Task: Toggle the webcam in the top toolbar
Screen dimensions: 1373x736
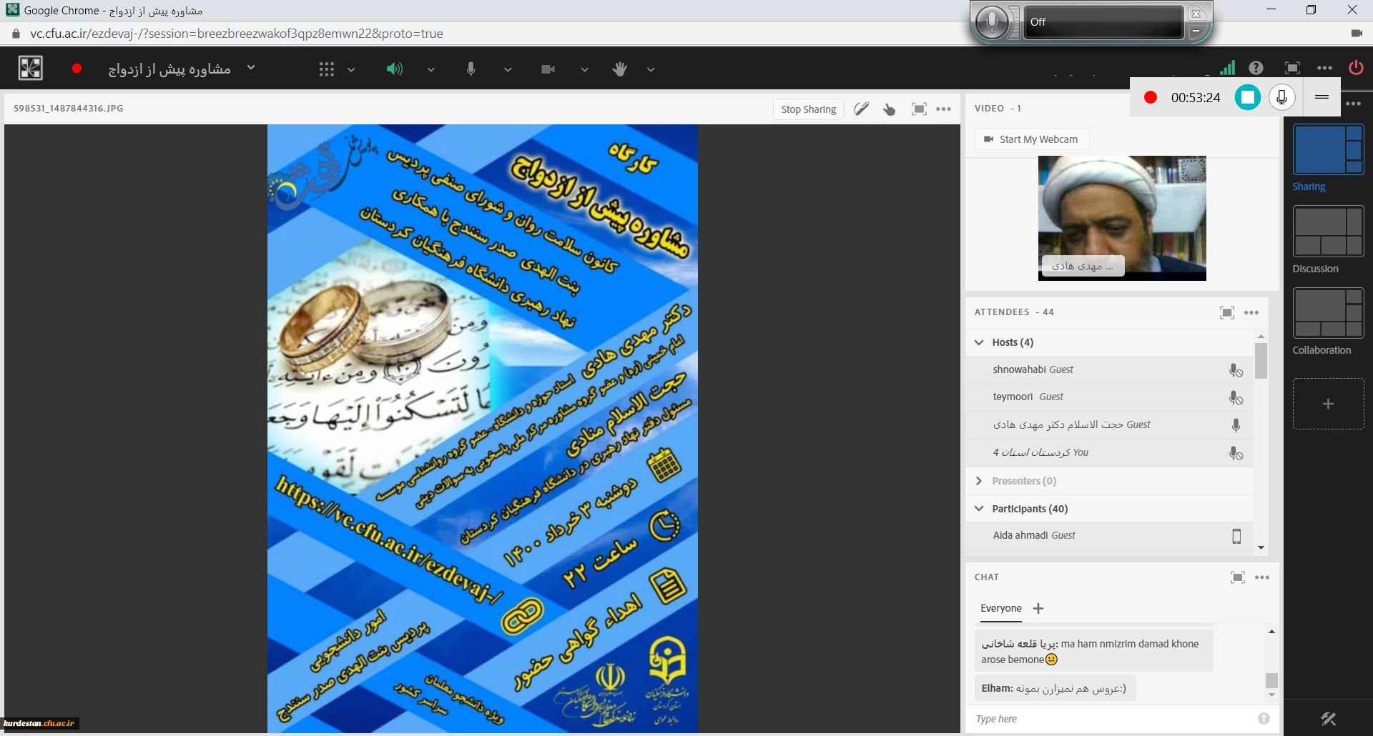Action: [x=548, y=69]
